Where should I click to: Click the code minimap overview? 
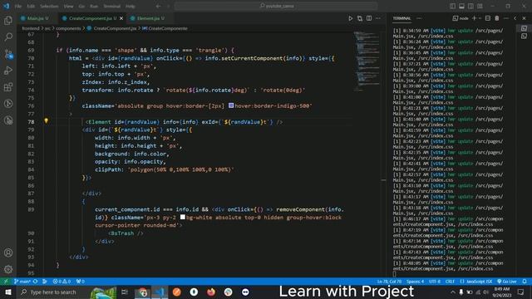(367, 61)
